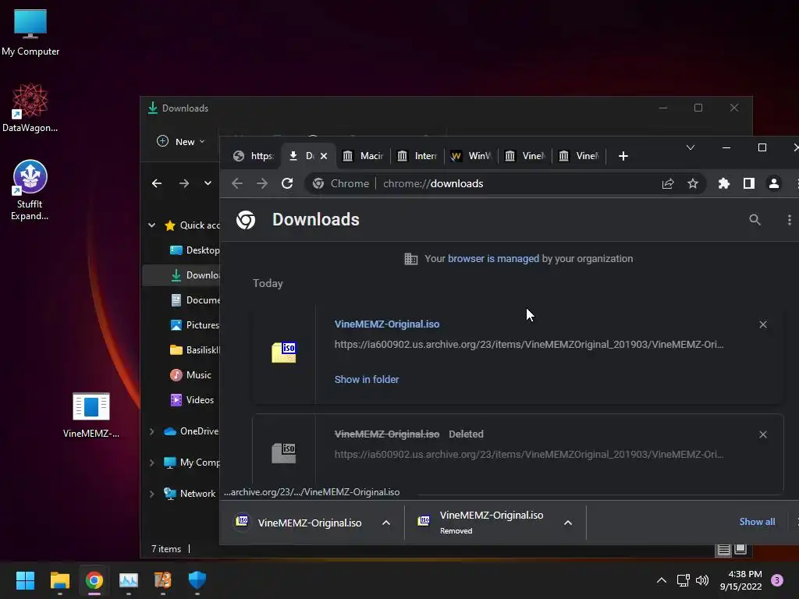This screenshot has height=599, width=799.
Task: Open the tab search chevron in Chrome
Action: point(691,147)
